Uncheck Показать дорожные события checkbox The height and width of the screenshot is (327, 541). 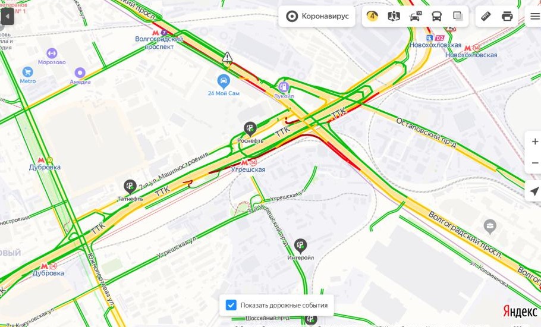(x=231, y=305)
